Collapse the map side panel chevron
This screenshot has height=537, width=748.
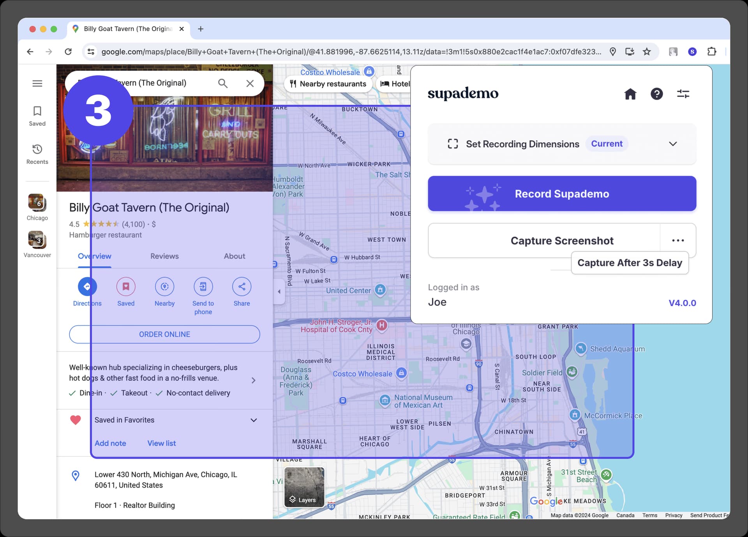[279, 291]
